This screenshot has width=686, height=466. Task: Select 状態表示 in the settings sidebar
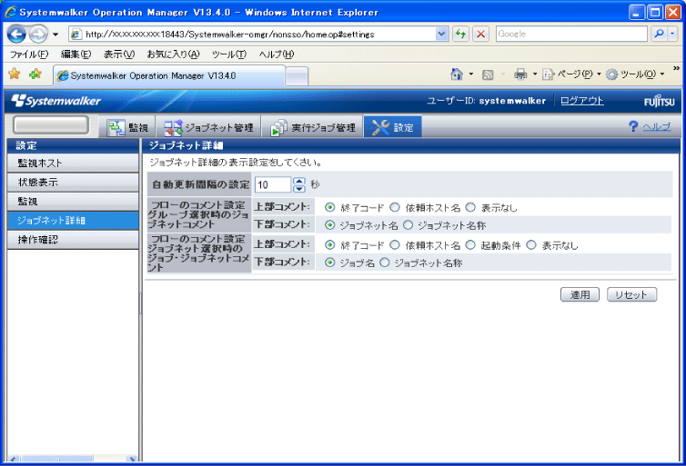click(x=73, y=183)
